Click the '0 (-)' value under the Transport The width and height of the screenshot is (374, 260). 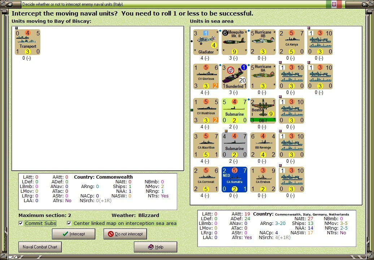tap(26, 58)
